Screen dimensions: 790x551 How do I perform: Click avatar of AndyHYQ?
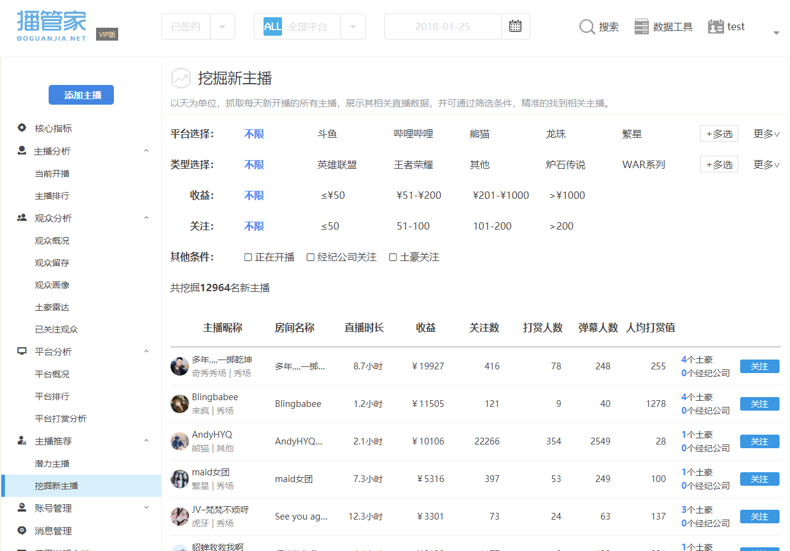pos(180,441)
